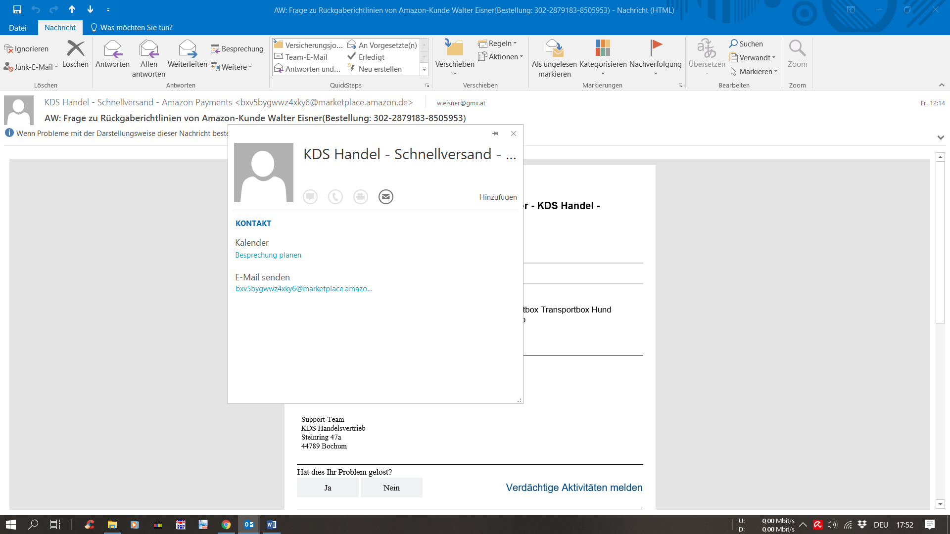Go to next item with down arrow

(90, 9)
